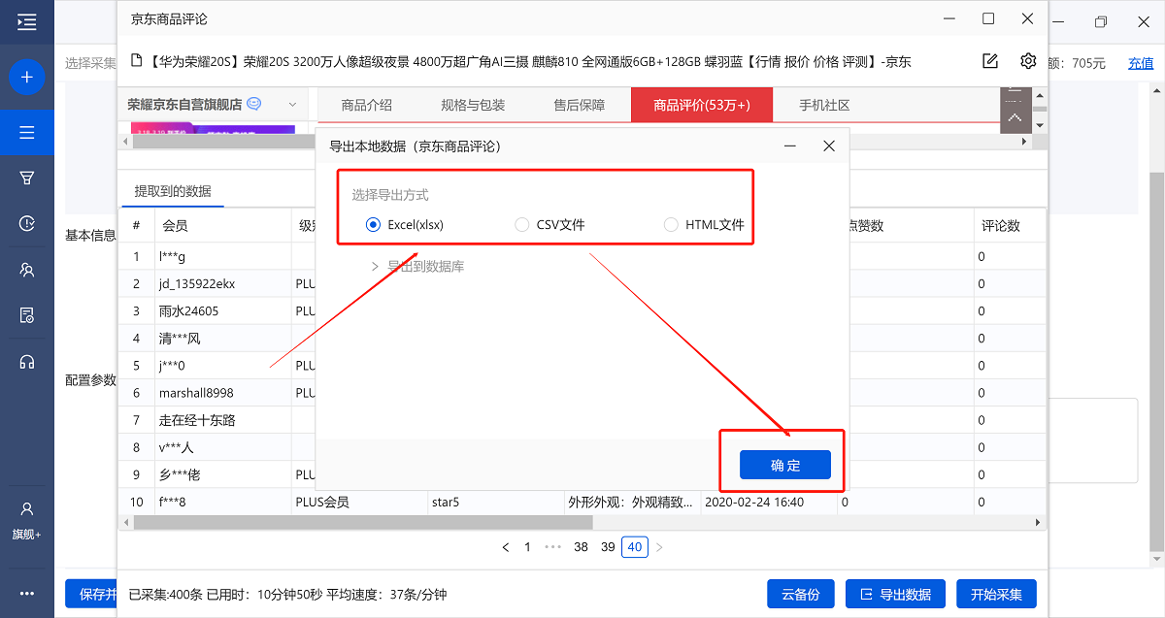Restore down the main background window
1165x618 pixels.
click(1101, 21)
